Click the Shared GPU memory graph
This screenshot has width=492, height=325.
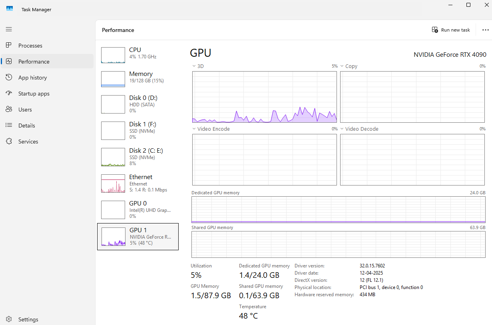coord(339,244)
